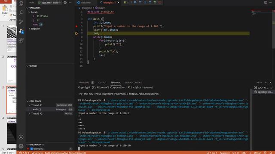This screenshot has height=154, width=275.
Task: Click the feedback icon in status bar
Action: 265,153
